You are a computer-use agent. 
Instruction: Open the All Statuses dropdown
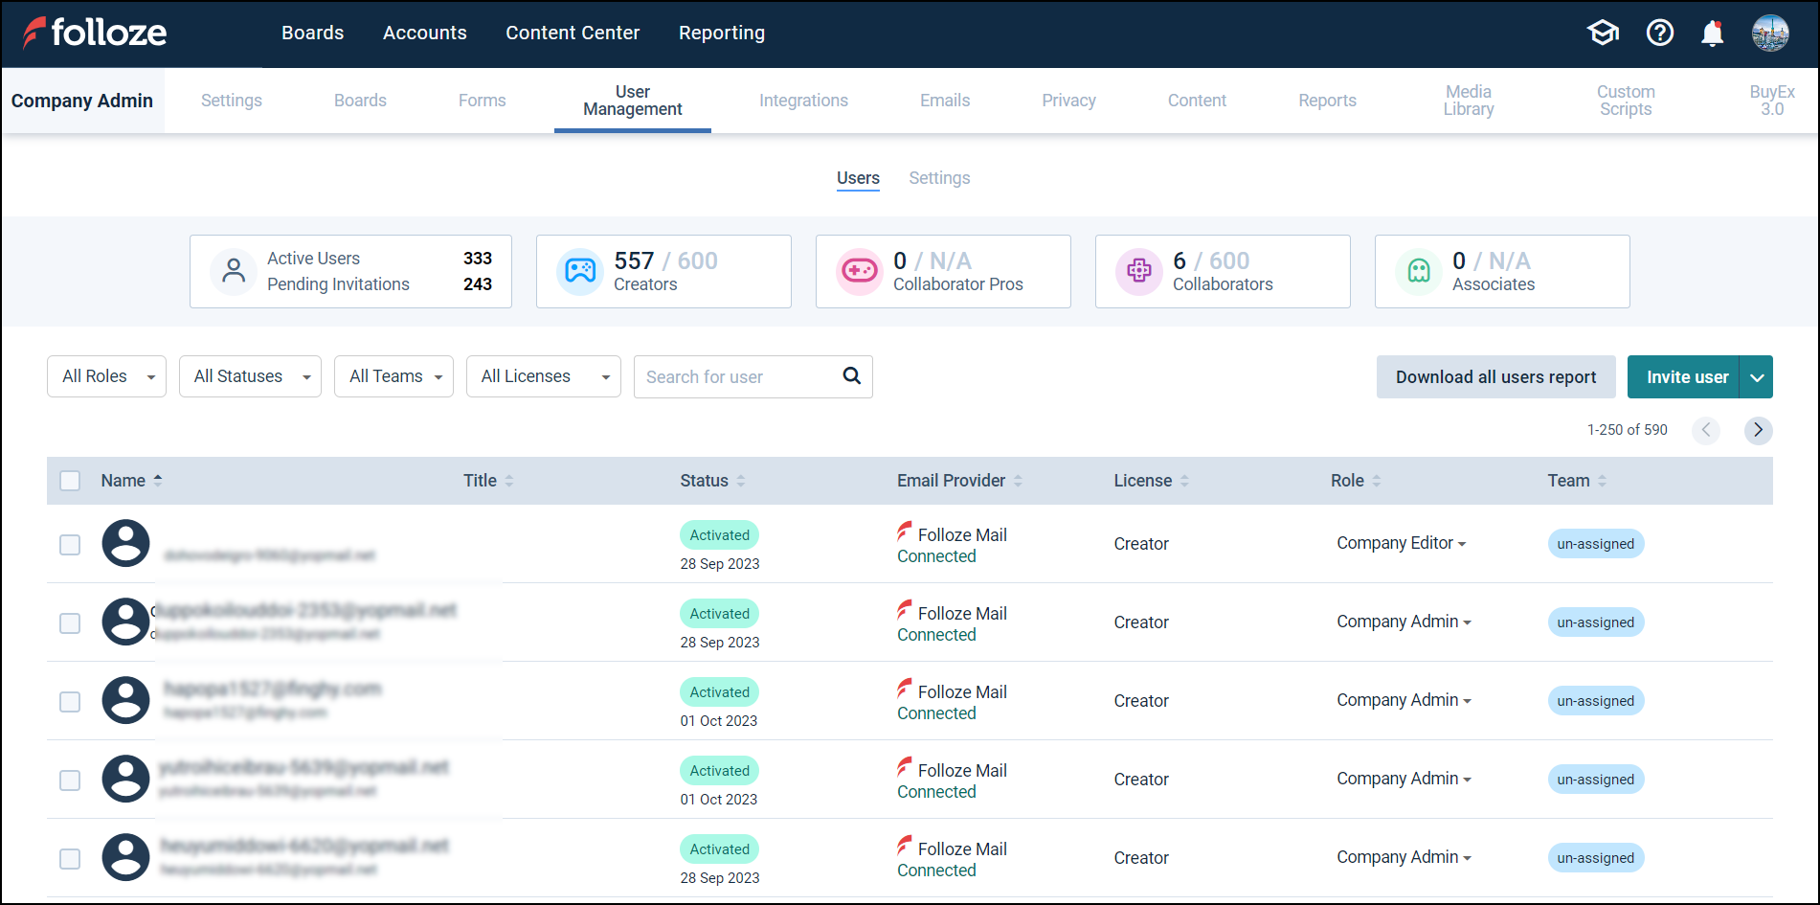(x=250, y=376)
